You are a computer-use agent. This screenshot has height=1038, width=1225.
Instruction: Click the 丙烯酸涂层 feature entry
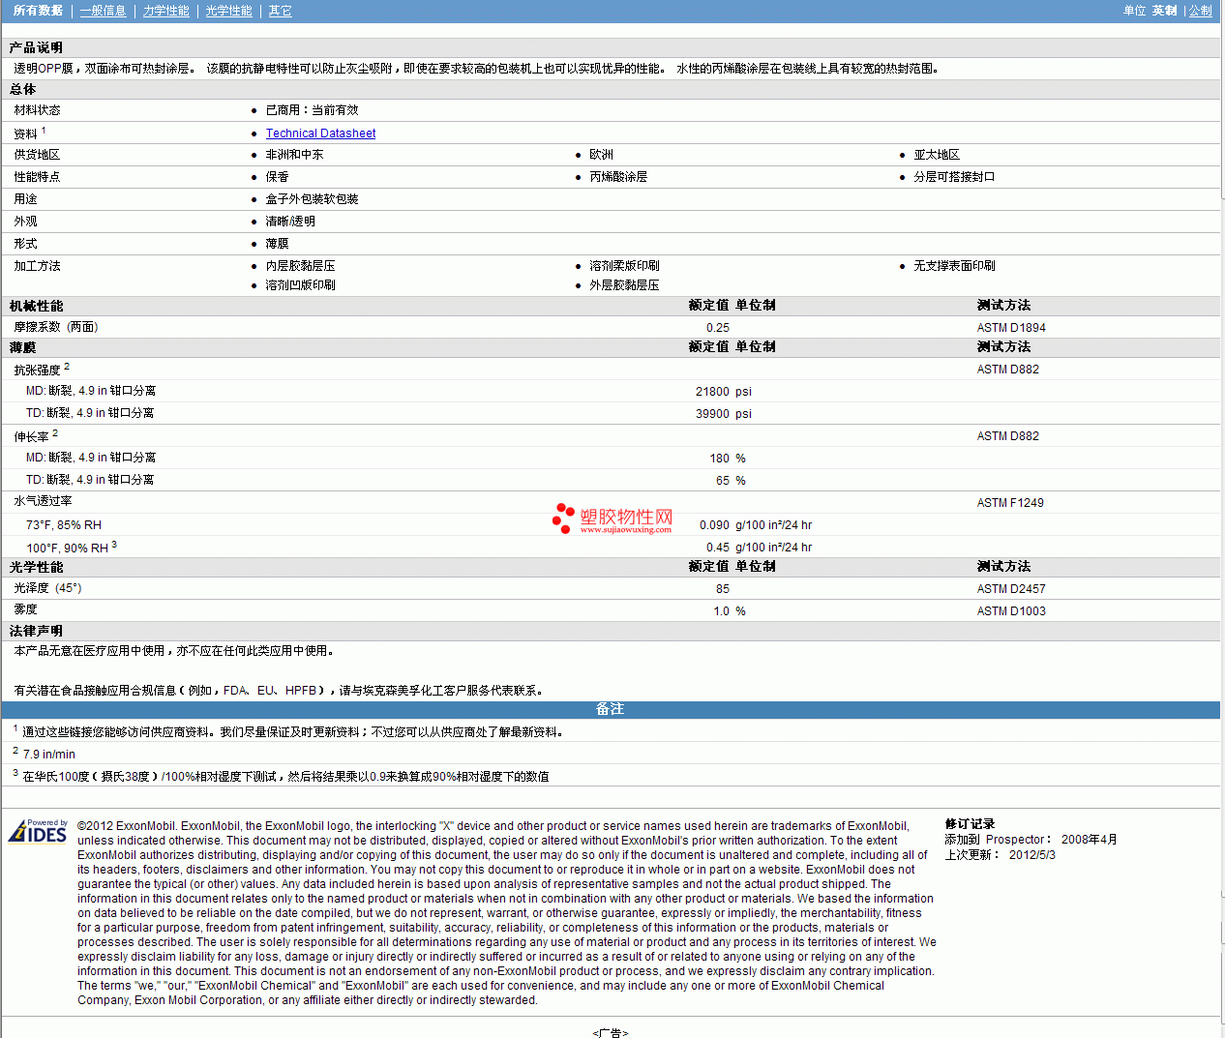618,177
